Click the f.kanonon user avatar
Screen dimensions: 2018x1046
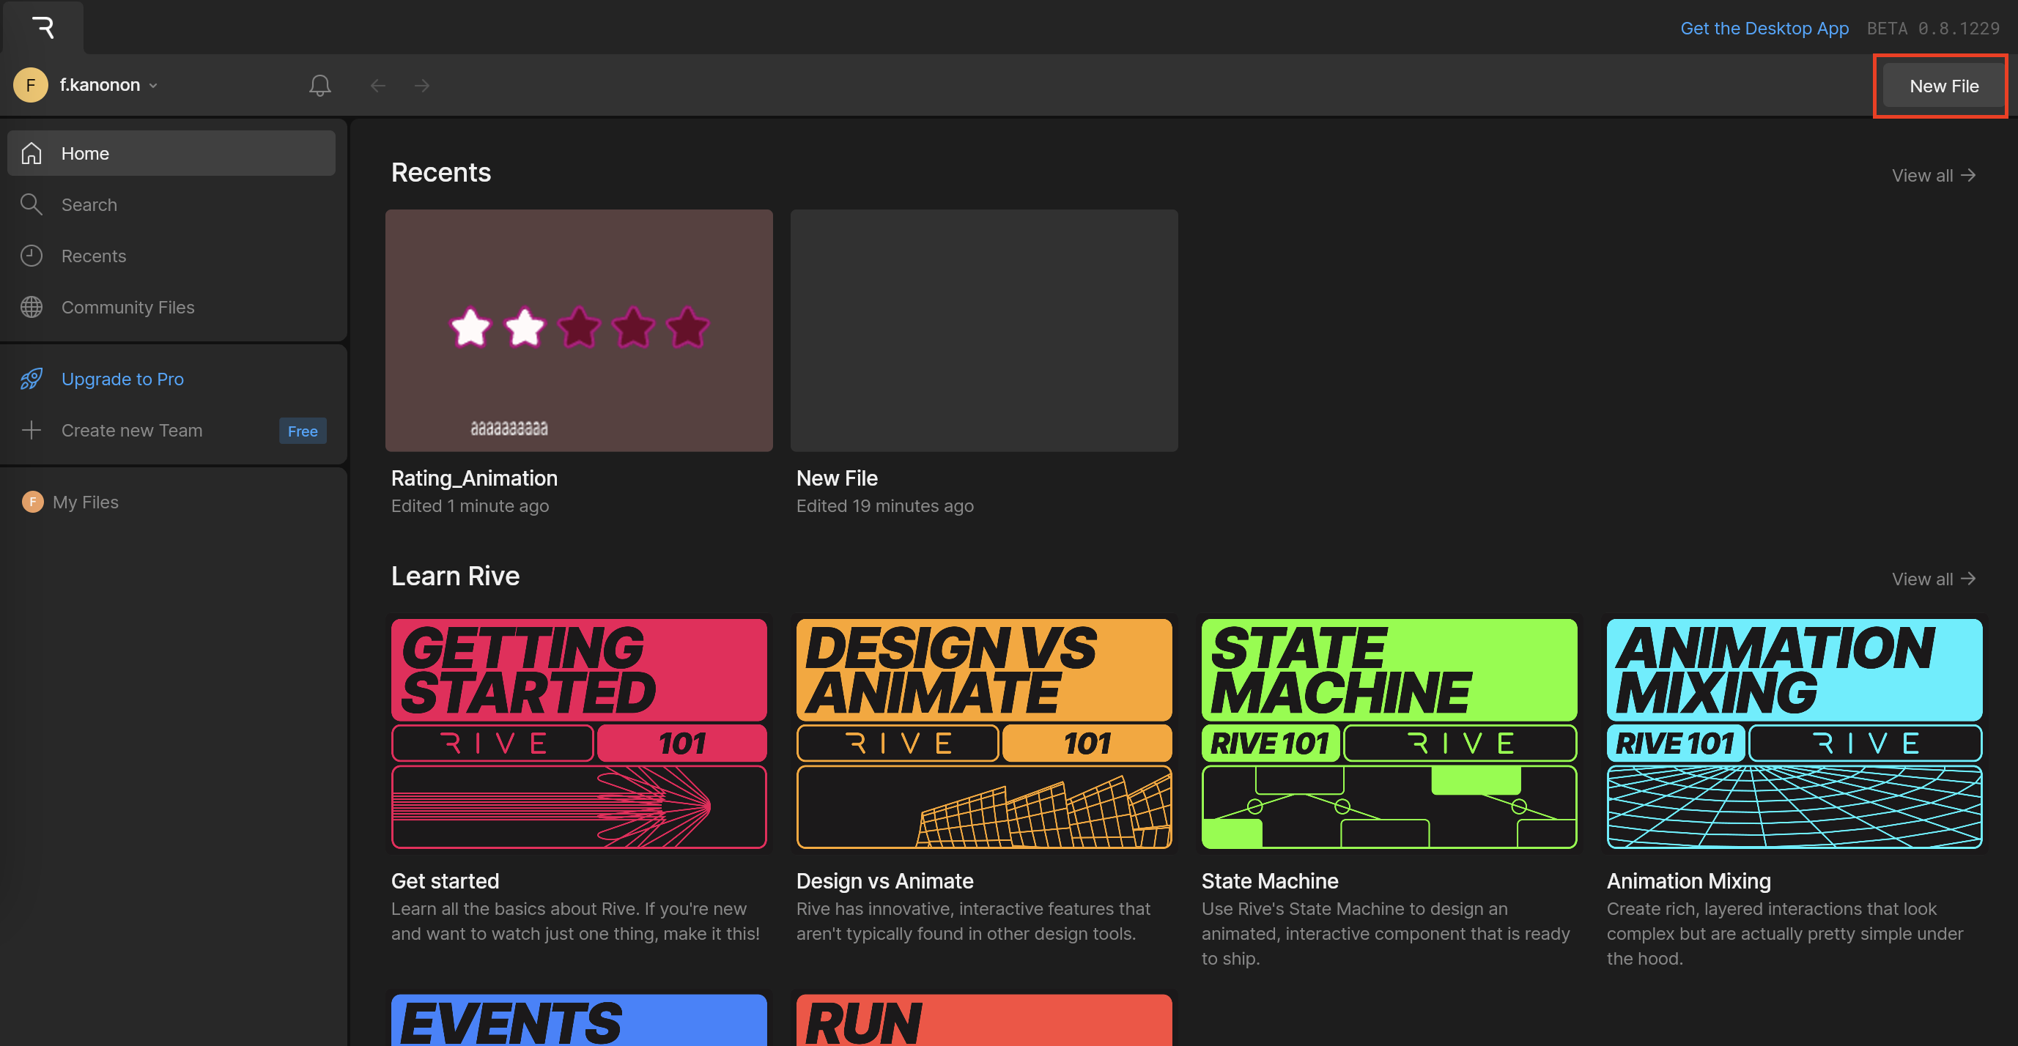click(x=31, y=86)
